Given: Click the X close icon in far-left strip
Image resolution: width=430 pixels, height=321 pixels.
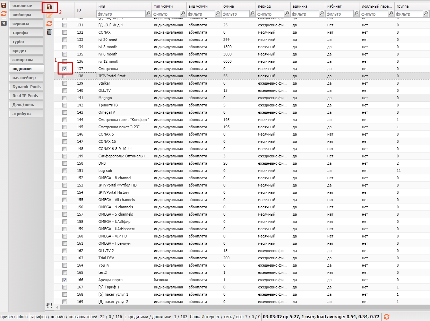Looking at the screenshot, I should pyautogui.click(x=4, y=23).
